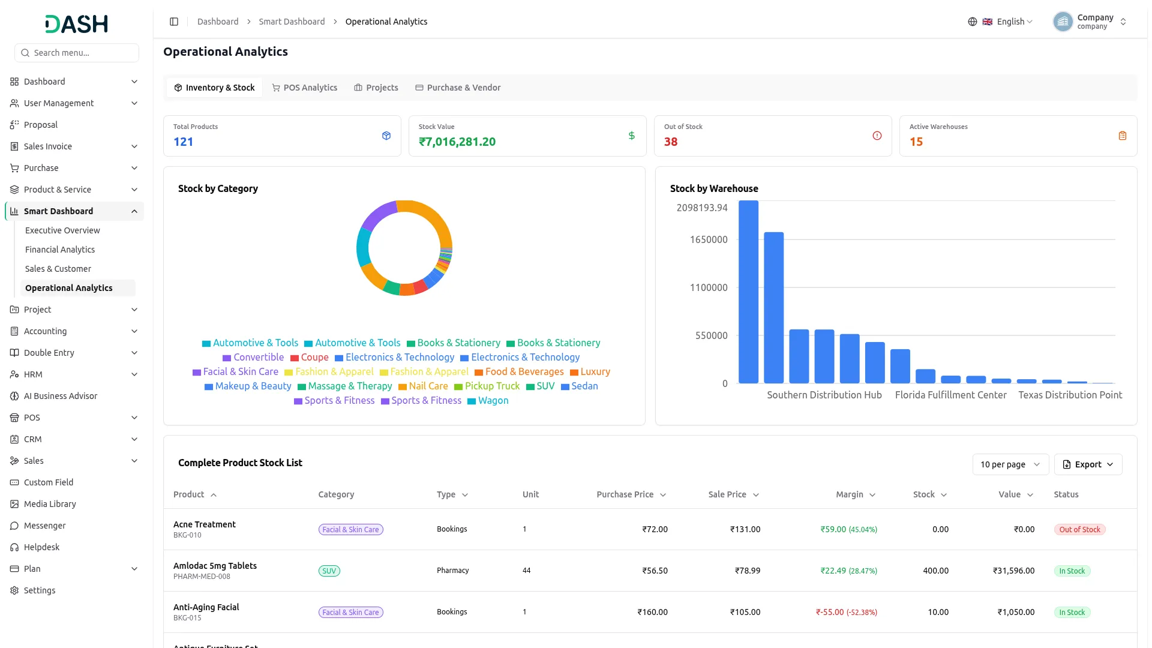Screen dimensions: 1152x648
Task: Sort table by Sale Price column
Action: pyautogui.click(x=734, y=494)
